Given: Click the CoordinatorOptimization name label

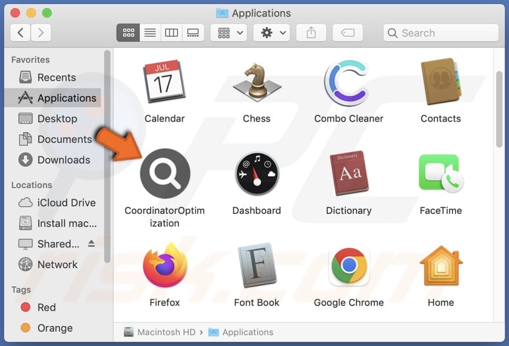Looking at the screenshot, I should pos(164,217).
